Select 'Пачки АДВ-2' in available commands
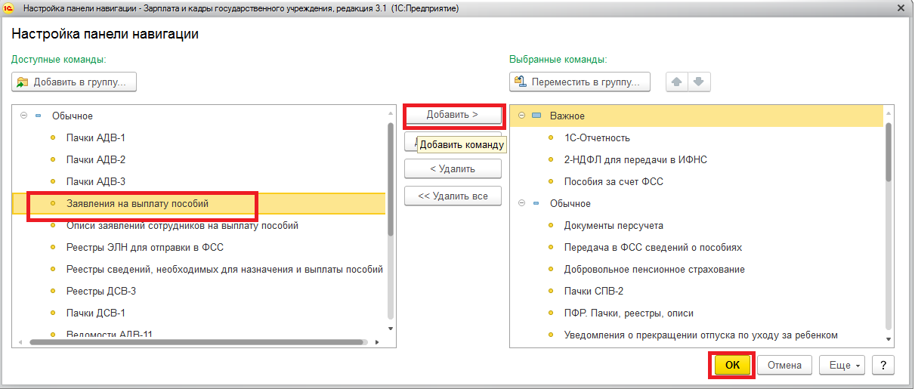Screen dimensions: 915x389 [199, 159]
